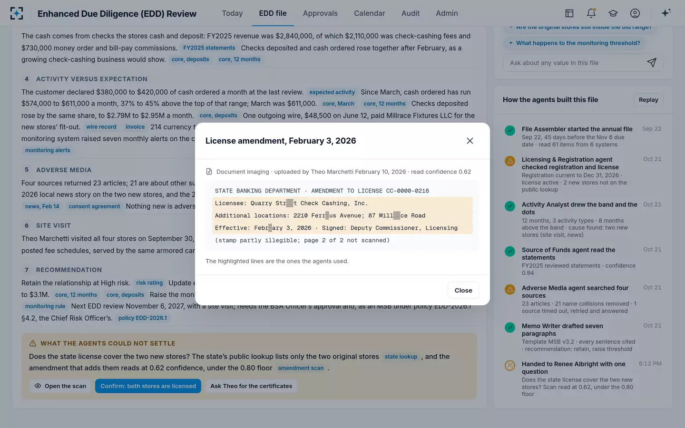685x428 pixels.
Task: Select What happens to the monitoring threshold suggestion
Action: pyautogui.click(x=575, y=43)
